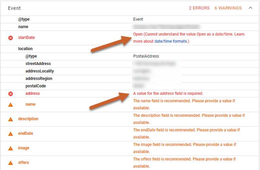Click the PostalAddress type value

(146, 56)
